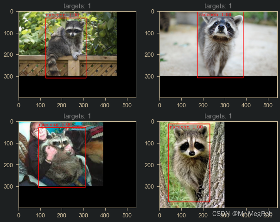Click the walking raccoon close-up photo

pos(218,44)
